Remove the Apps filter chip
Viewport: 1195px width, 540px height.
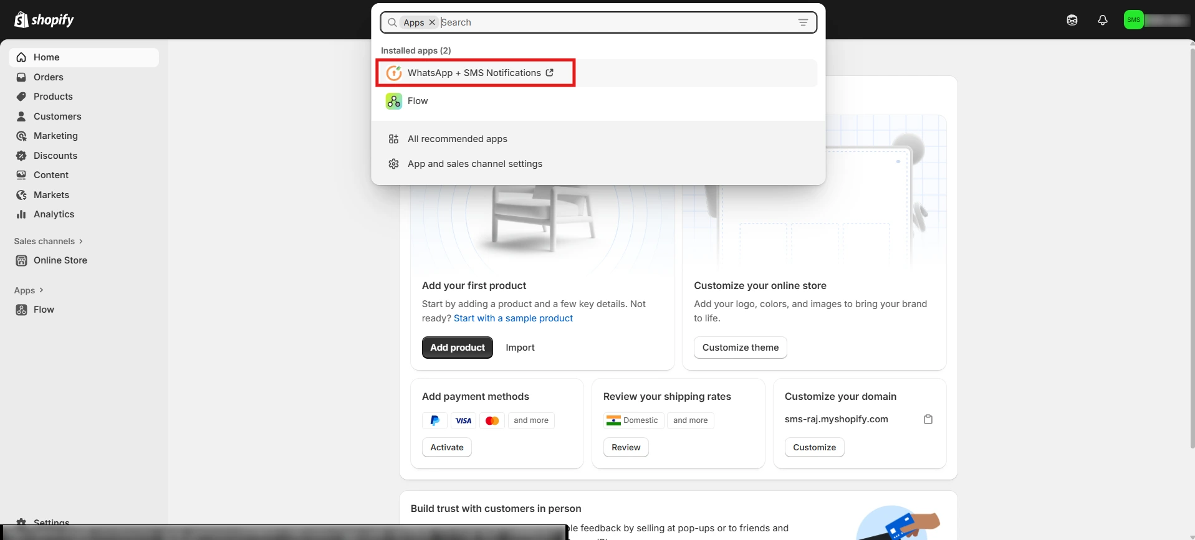(x=432, y=22)
